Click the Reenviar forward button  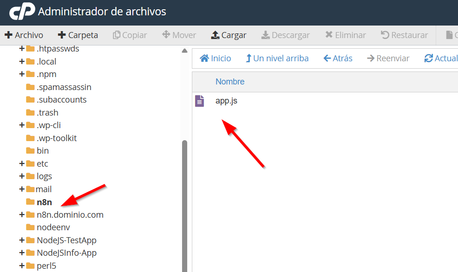388,58
